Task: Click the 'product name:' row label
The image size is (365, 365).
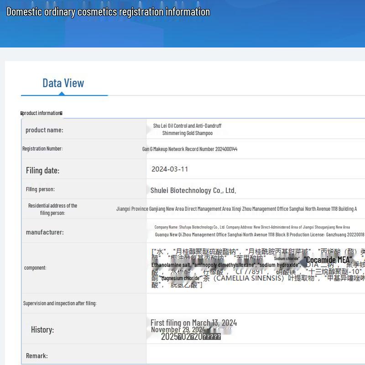Action: coord(44,130)
